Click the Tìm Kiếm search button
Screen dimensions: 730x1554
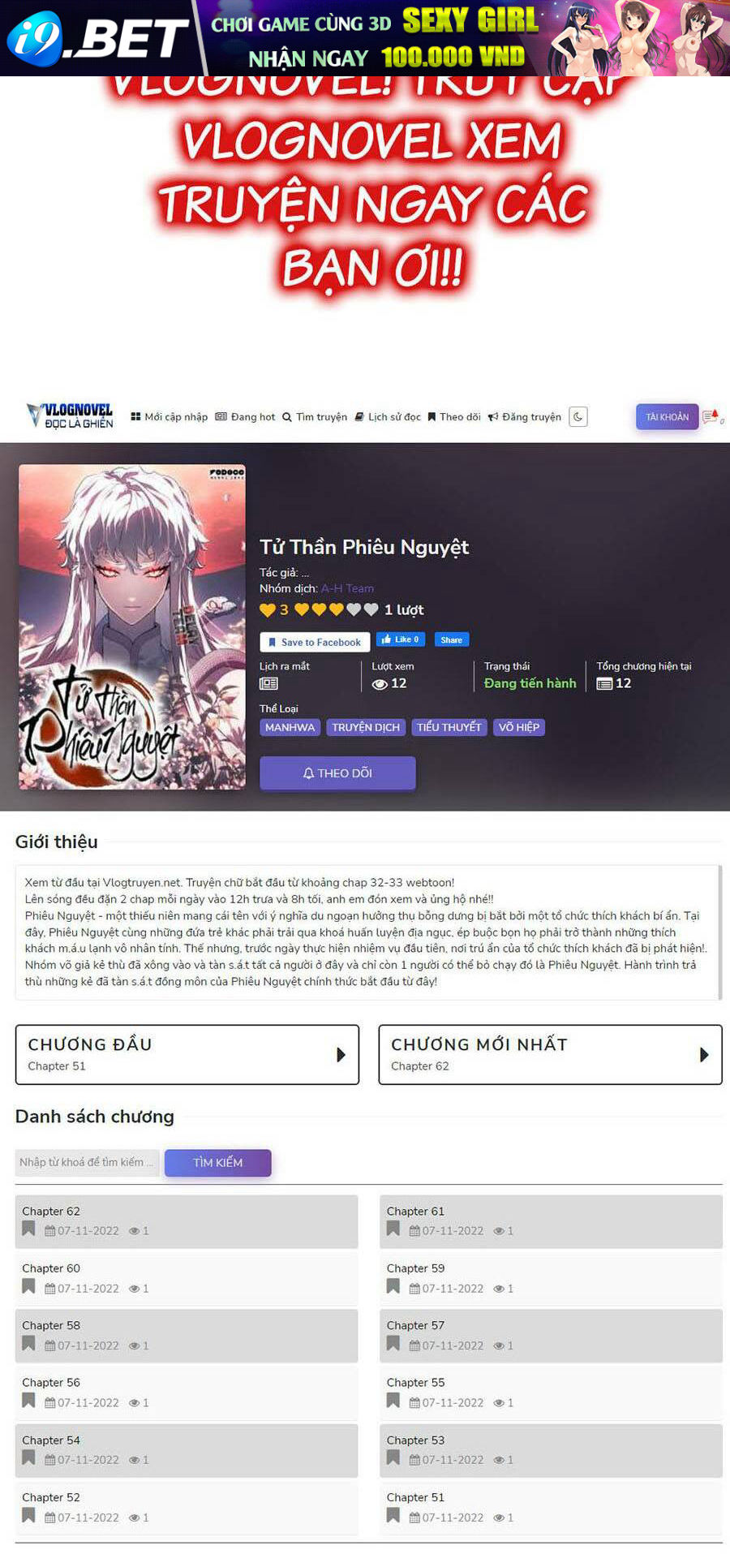click(217, 1162)
